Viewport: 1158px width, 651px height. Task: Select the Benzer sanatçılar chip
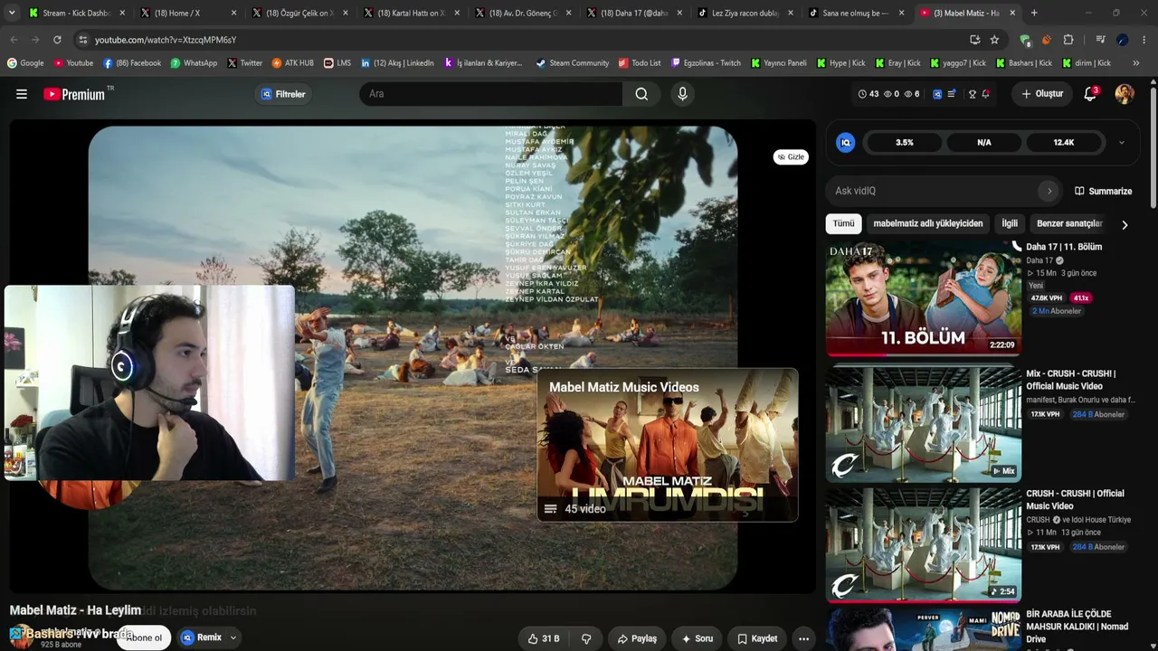tap(1069, 223)
